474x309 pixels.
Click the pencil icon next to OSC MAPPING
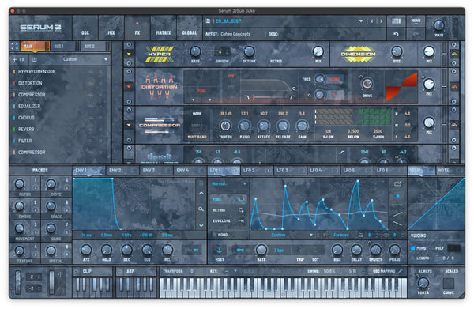(x=401, y=271)
